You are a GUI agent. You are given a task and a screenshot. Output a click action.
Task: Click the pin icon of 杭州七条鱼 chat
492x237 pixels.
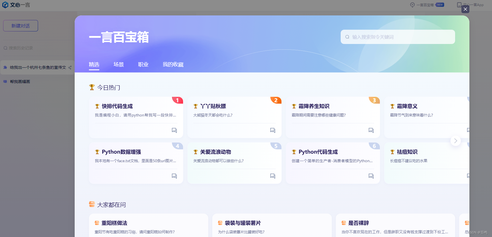[x=5, y=67]
